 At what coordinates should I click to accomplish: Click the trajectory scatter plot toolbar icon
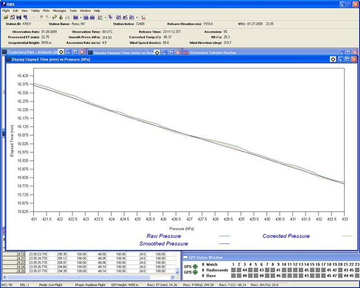coord(111,17)
